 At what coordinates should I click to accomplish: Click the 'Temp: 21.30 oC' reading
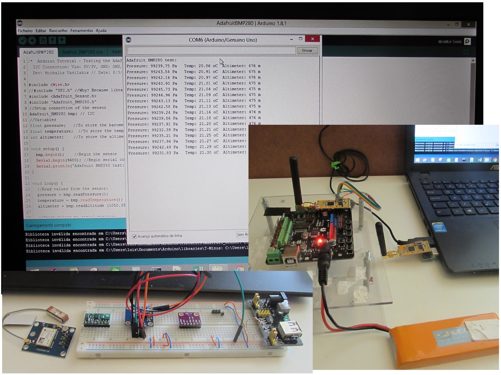point(203,152)
